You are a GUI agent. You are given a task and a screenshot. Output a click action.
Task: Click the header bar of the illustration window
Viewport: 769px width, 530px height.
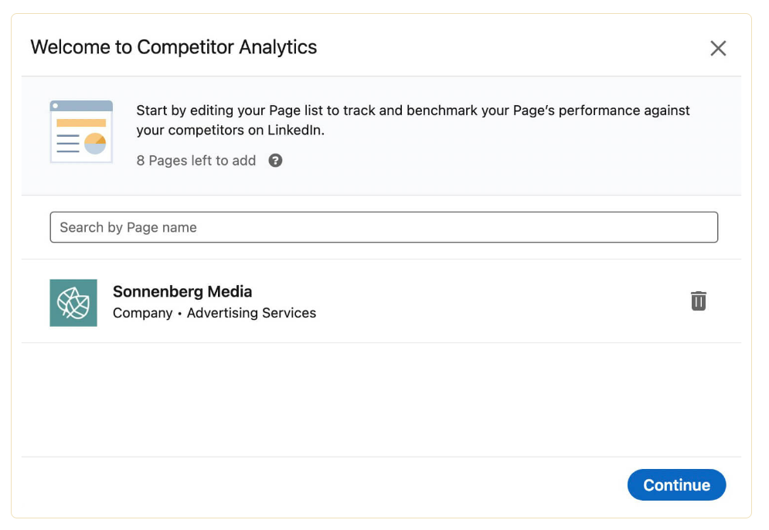[x=81, y=106]
